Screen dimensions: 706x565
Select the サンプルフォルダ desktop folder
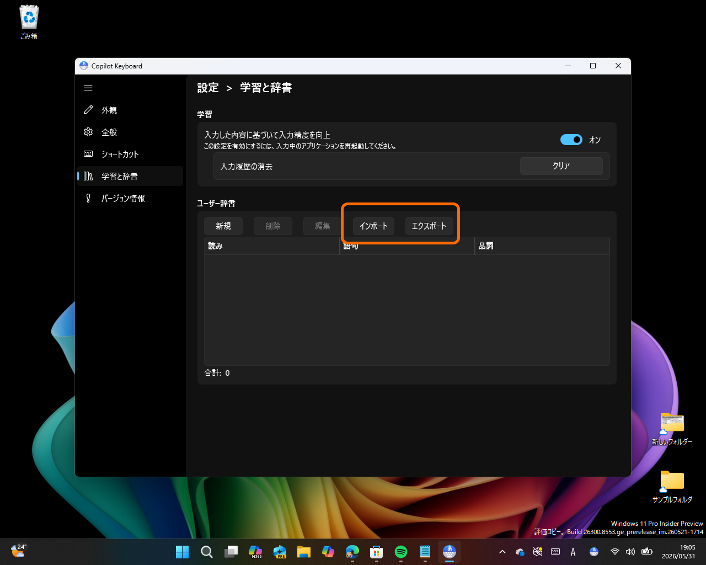(672, 487)
